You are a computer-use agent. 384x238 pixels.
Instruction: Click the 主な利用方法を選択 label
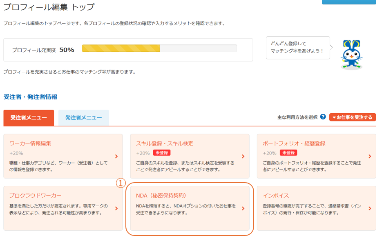[297, 117]
